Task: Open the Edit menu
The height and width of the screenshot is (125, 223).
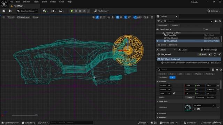Action: coord(18,2)
